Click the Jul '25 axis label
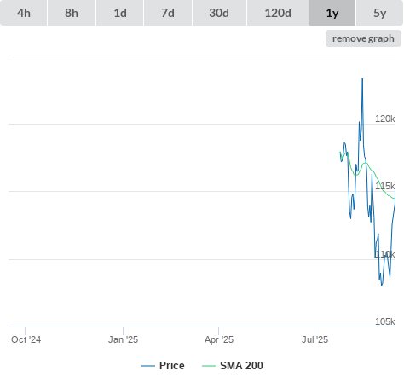 coord(315,339)
